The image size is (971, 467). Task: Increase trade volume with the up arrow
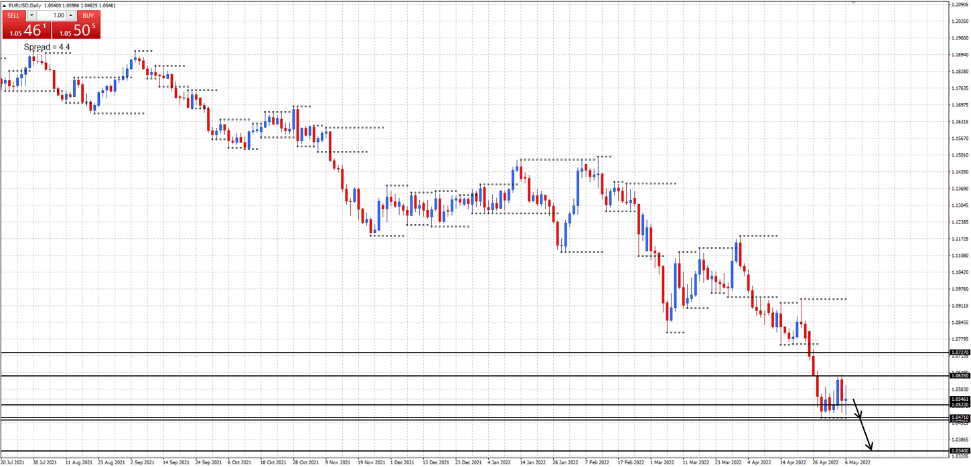[71, 15]
